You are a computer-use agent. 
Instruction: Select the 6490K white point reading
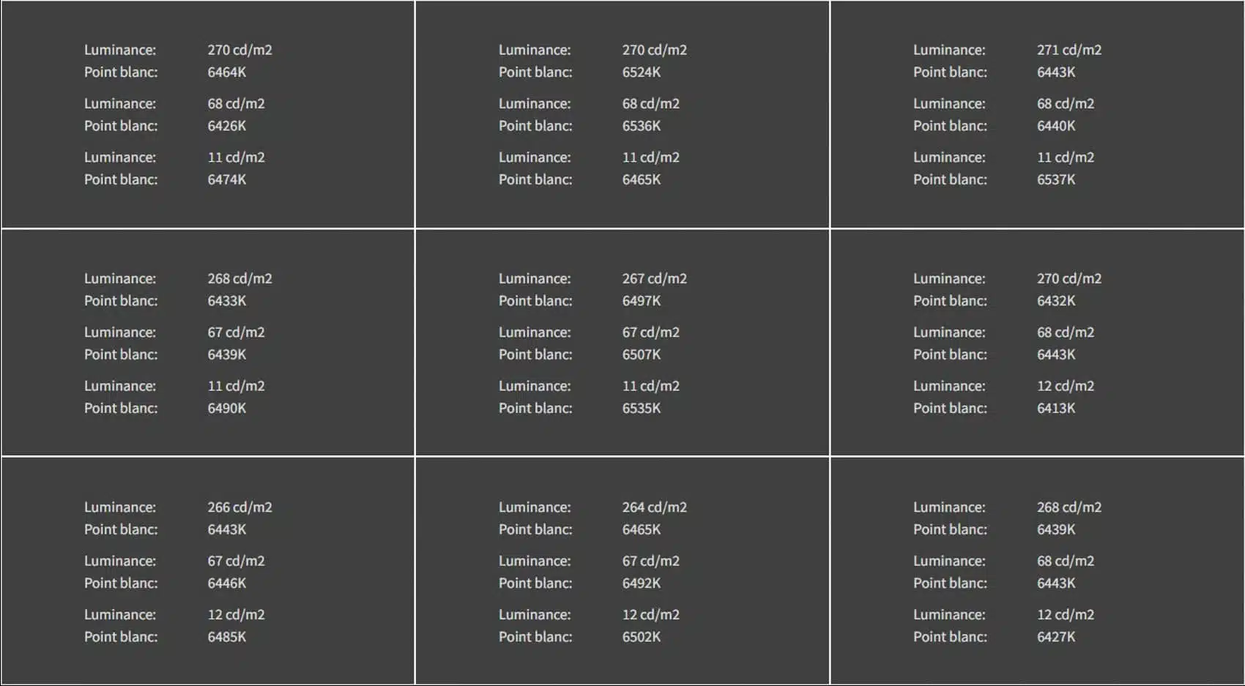click(226, 408)
